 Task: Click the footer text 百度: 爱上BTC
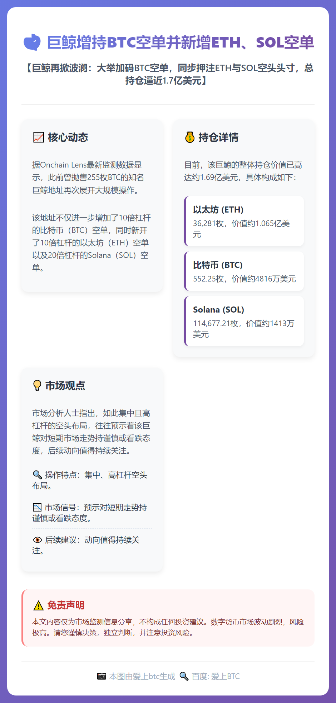pos(216,676)
